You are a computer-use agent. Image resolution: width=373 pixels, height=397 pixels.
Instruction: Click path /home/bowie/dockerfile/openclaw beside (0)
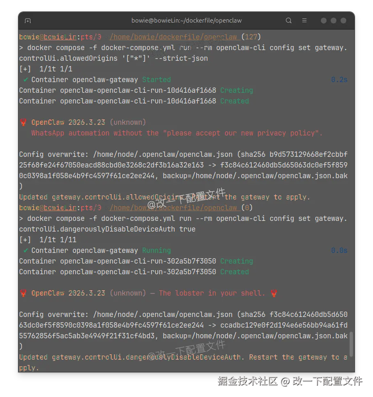[174, 208]
